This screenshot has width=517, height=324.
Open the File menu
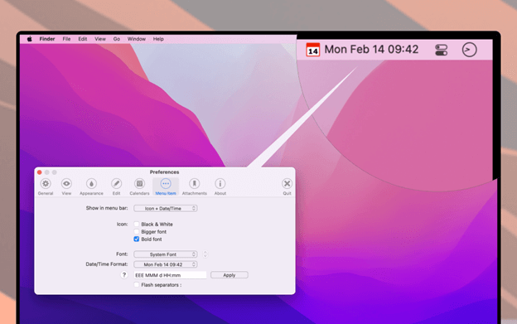[x=66, y=39]
